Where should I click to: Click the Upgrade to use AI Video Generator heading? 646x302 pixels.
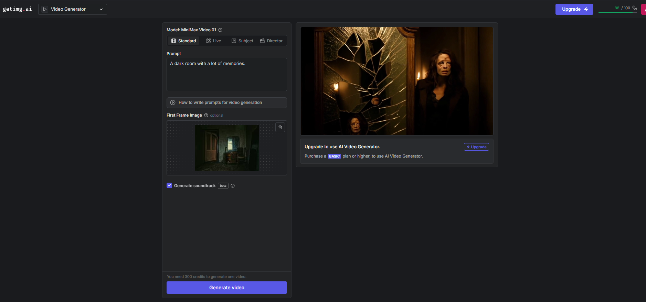coord(342,147)
